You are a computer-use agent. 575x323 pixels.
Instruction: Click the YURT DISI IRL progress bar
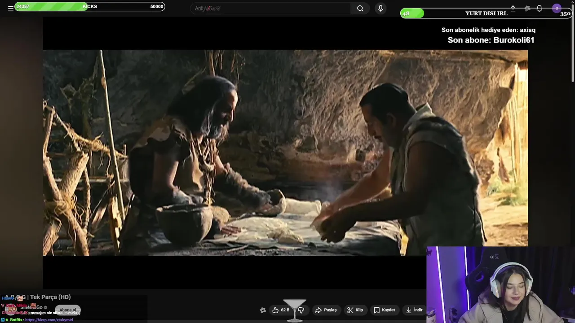(486, 13)
